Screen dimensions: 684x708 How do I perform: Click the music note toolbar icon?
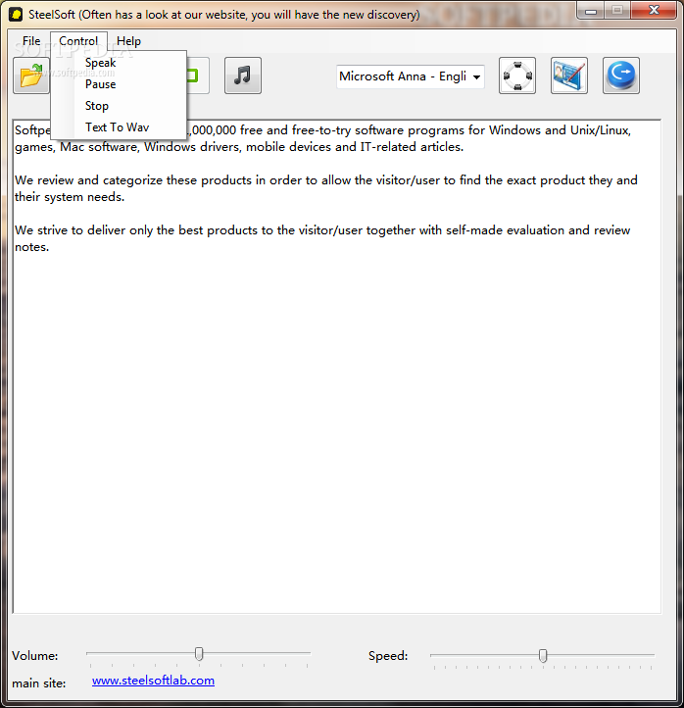[243, 76]
